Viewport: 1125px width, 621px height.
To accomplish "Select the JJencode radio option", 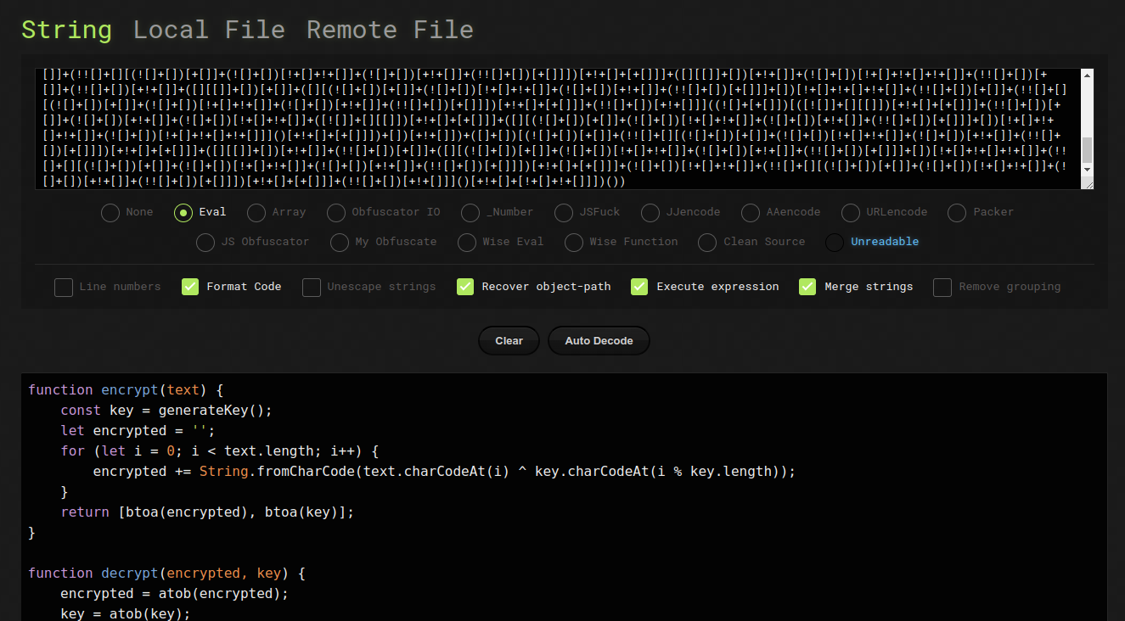I will [x=651, y=212].
